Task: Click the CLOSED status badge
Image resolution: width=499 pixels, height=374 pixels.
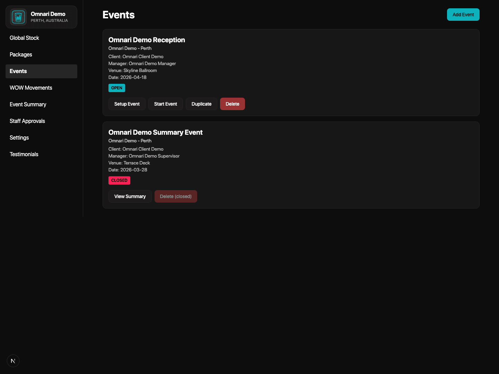Action: point(119,180)
